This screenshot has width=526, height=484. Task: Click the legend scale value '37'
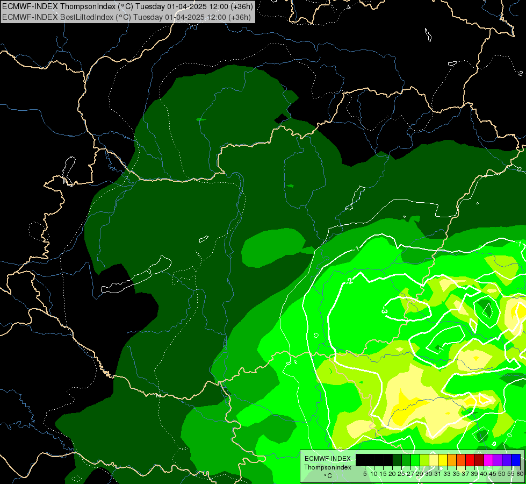tap(465, 474)
